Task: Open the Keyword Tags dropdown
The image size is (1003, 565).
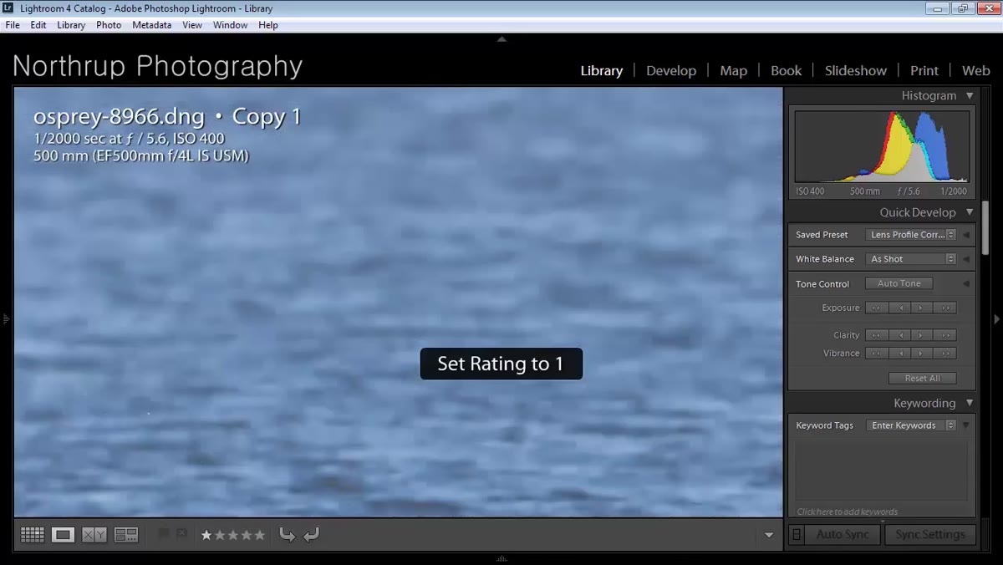Action: pyautogui.click(x=910, y=425)
